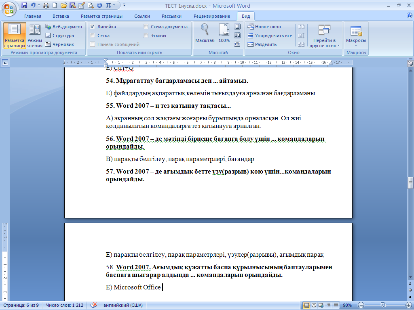Select Outline view in status bar
The image size is (414, 310).
(328, 305)
